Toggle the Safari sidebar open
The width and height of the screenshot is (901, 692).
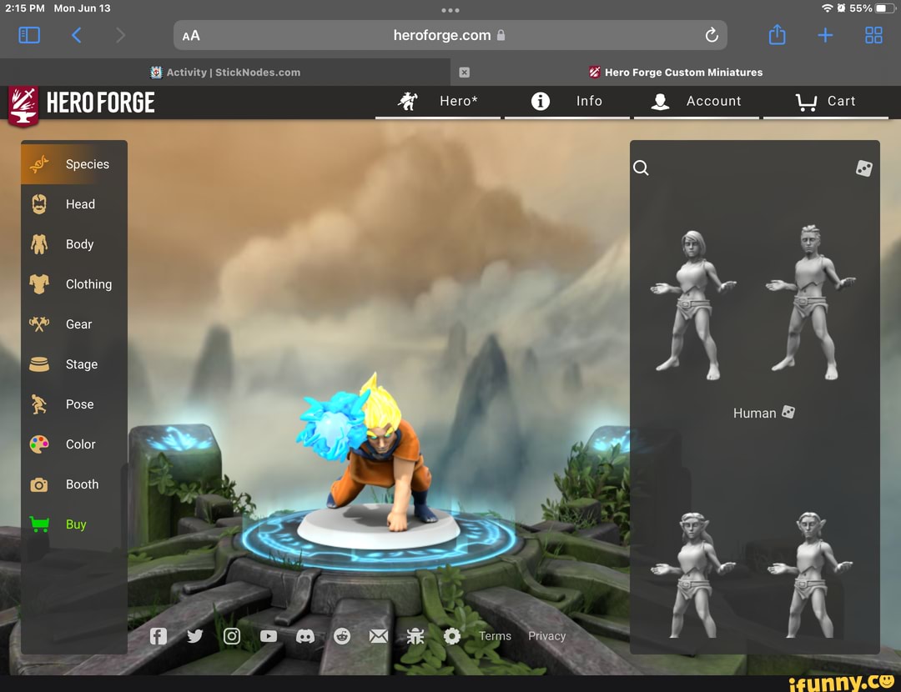31,35
